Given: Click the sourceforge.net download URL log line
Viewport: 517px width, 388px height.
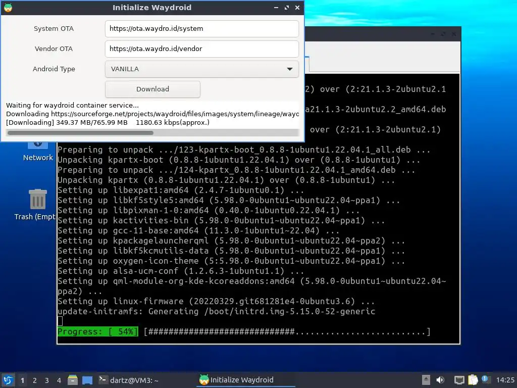Looking at the screenshot, I should point(152,114).
